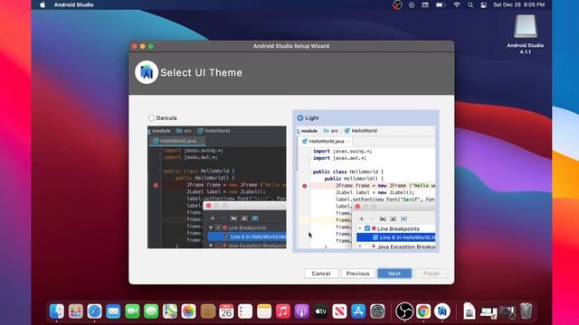Open FaceTime from the Dock
The height and width of the screenshot is (325, 579).
(132, 311)
